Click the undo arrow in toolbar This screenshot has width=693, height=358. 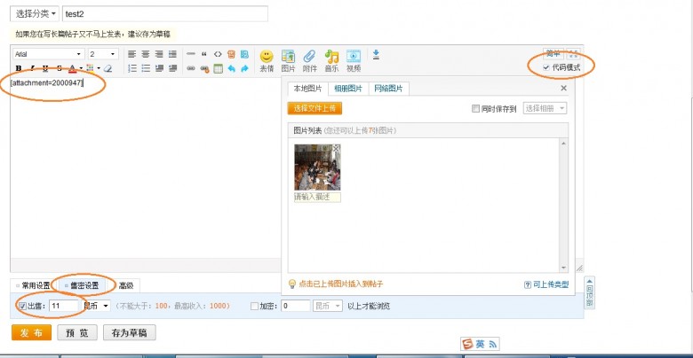(x=232, y=68)
